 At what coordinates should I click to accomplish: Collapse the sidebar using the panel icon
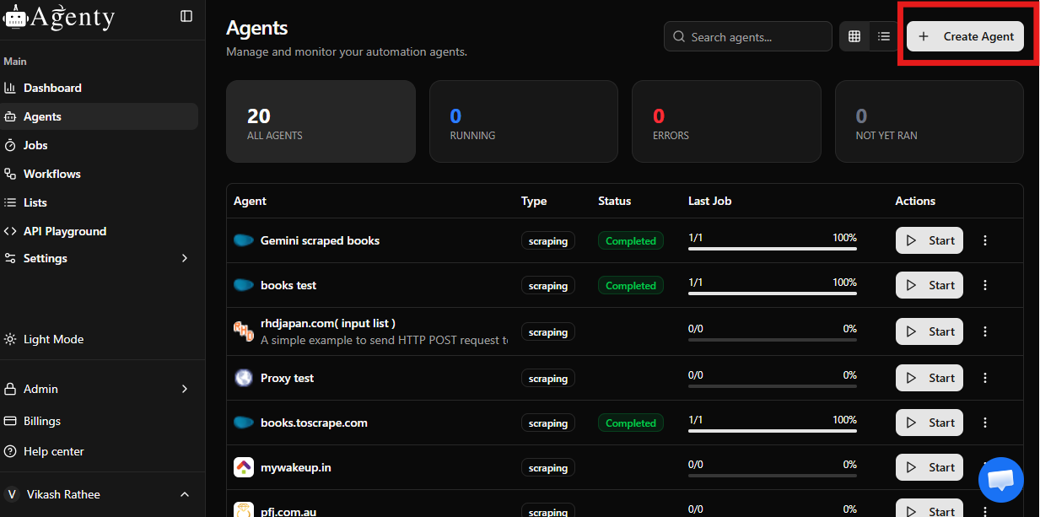pyautogui.click(x=186, y=16)
